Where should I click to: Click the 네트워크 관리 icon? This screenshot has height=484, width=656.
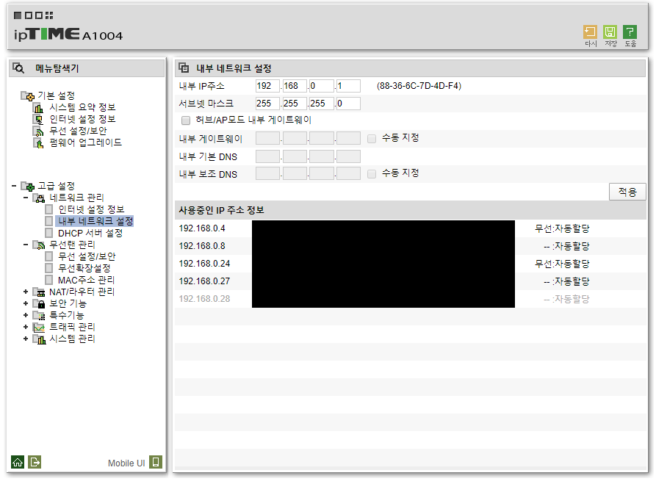40,198
